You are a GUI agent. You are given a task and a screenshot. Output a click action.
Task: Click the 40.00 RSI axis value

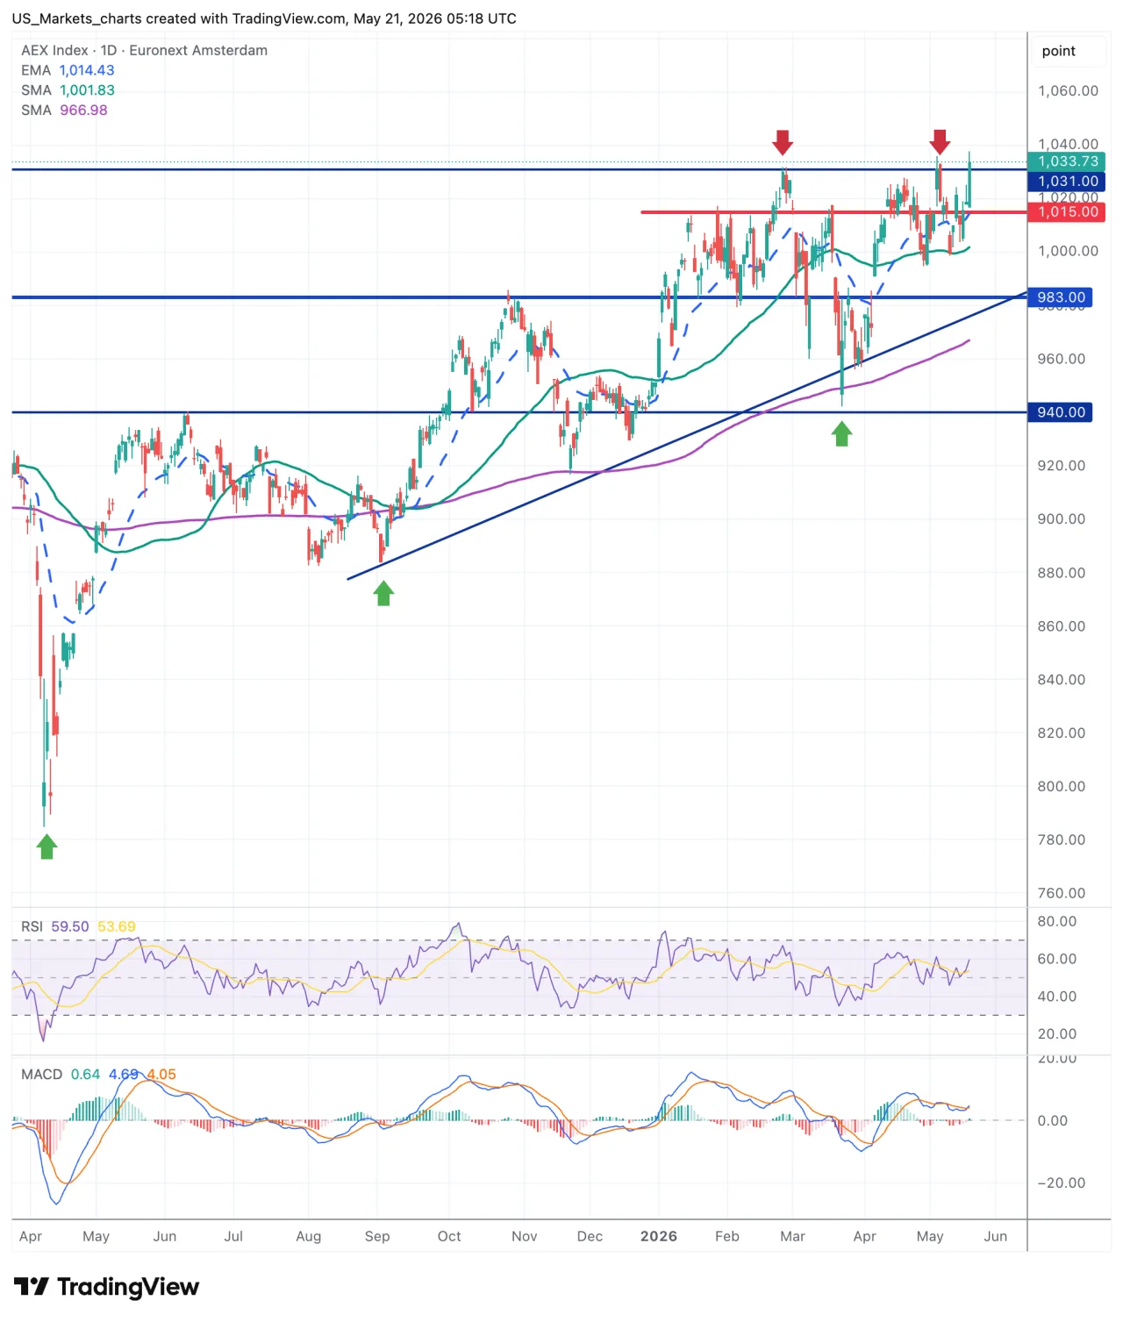(x=1057, y=997)
